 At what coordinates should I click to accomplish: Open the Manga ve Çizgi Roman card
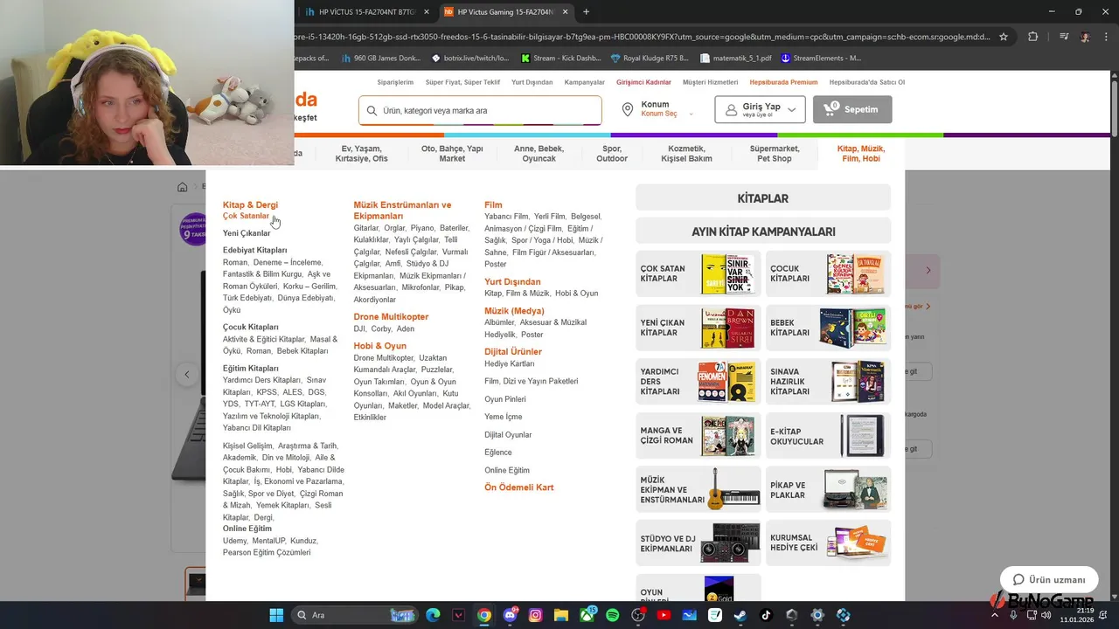click(x=698, y=436)
